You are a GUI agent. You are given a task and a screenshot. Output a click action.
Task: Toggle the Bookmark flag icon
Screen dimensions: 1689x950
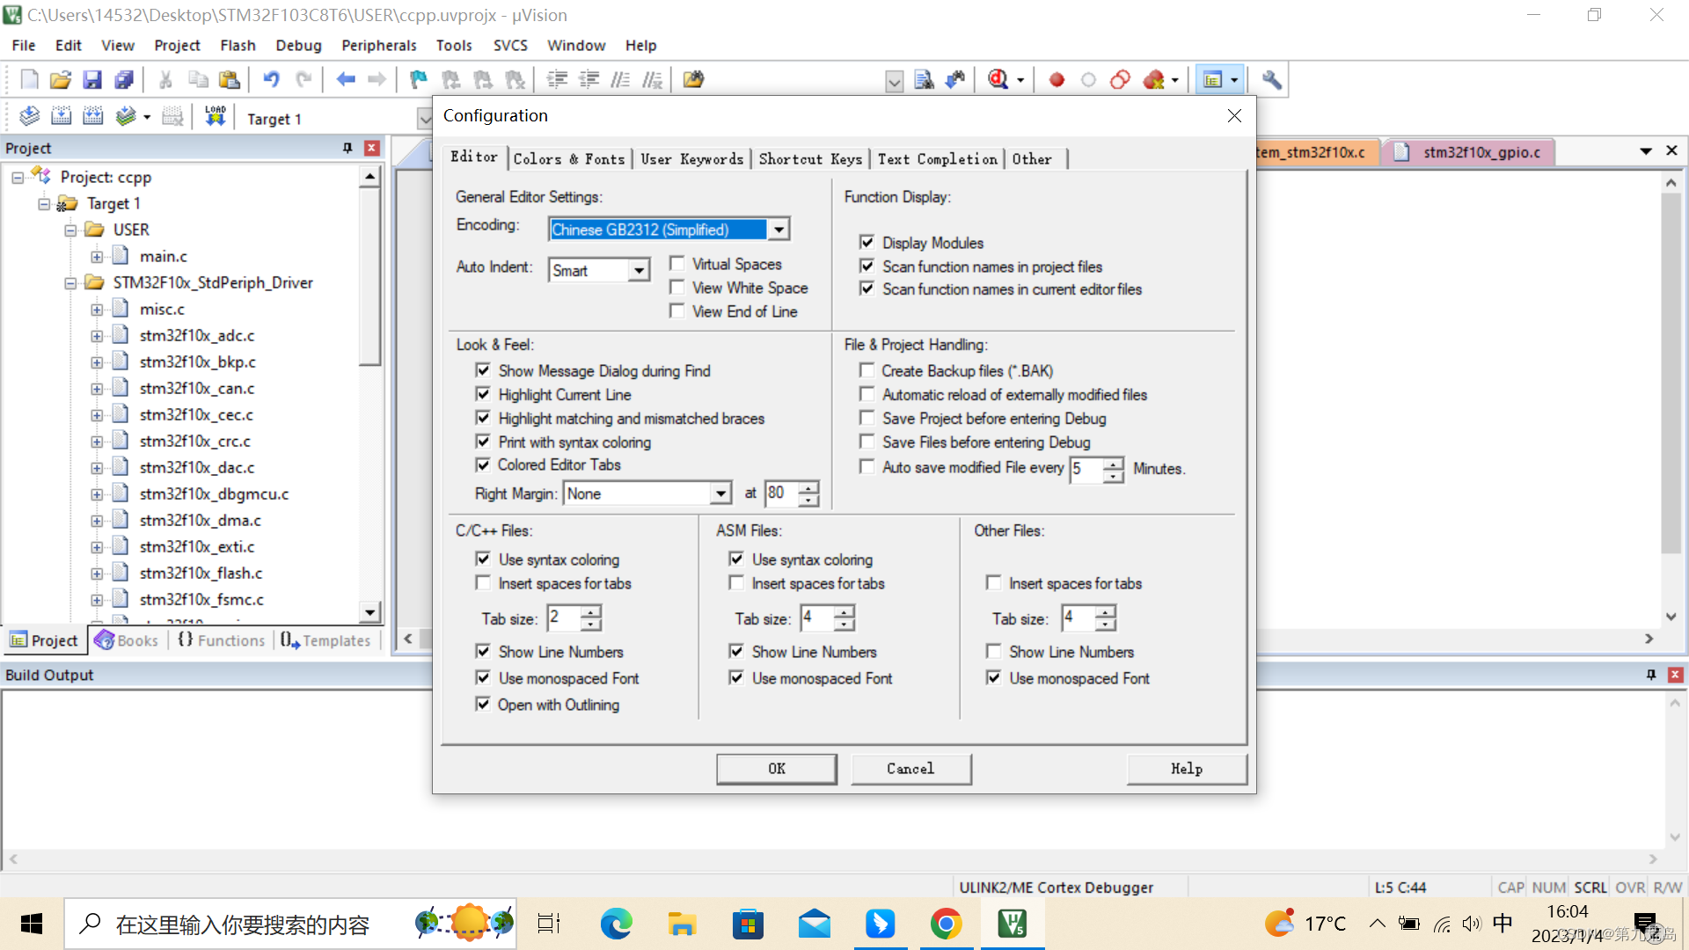click(x=418, y=80)
